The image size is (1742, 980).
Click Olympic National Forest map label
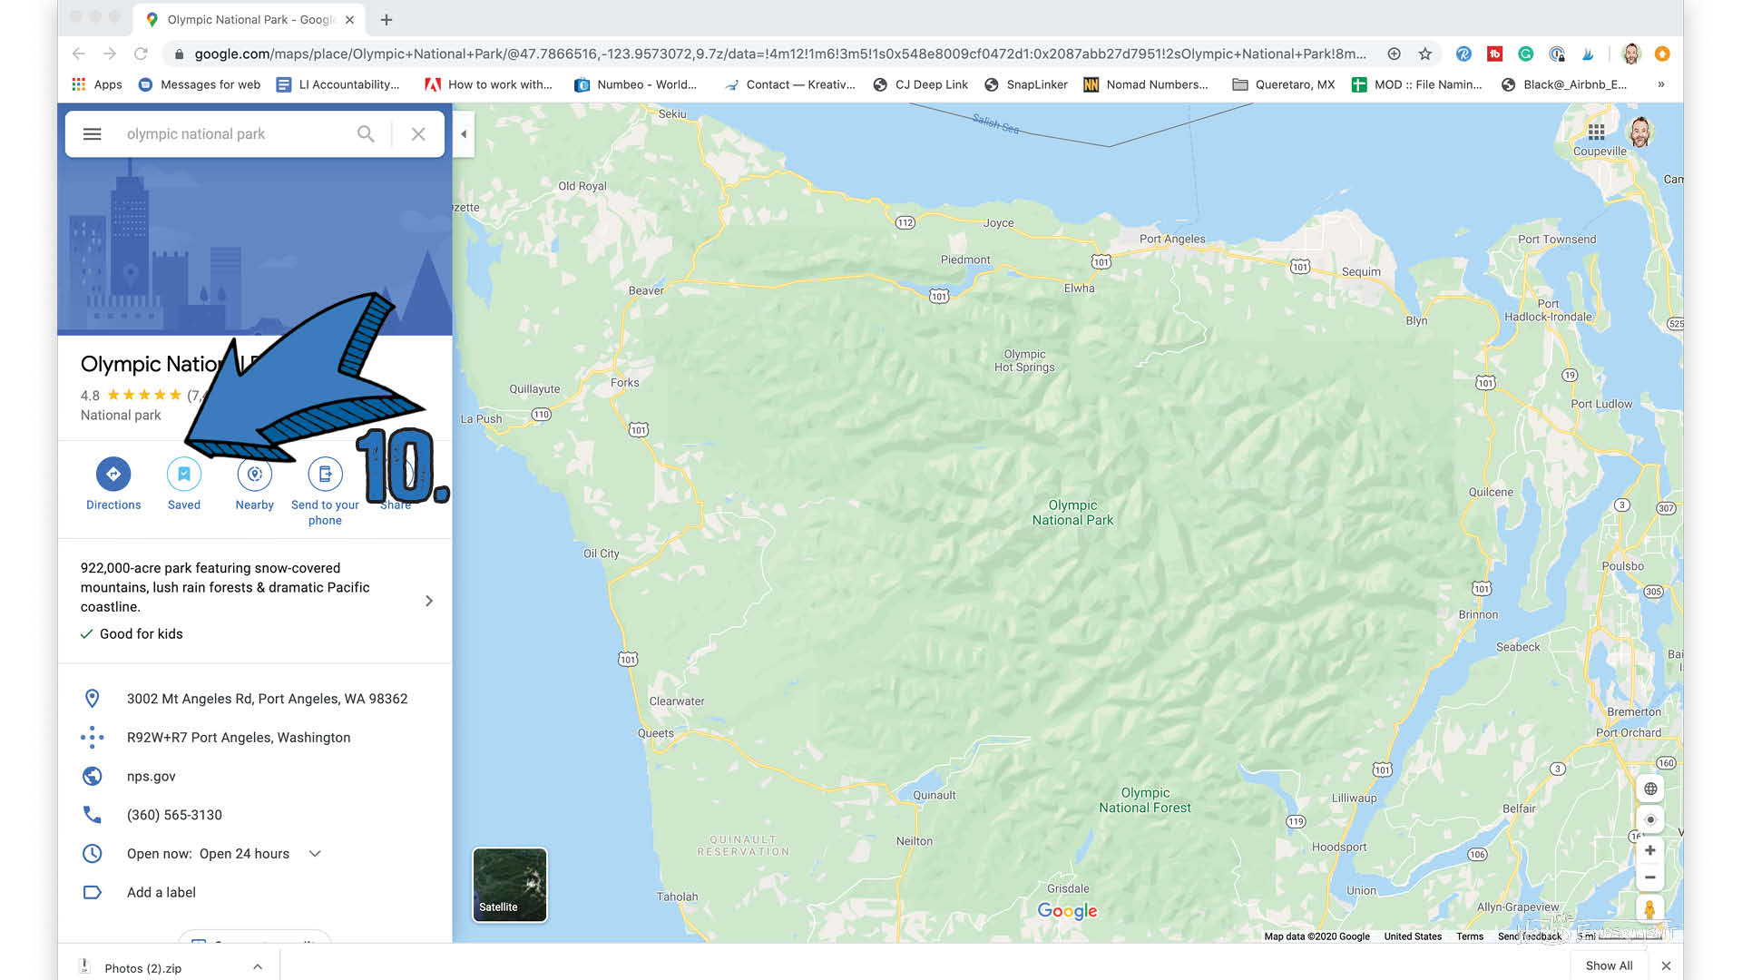(x=1145, y=800)
